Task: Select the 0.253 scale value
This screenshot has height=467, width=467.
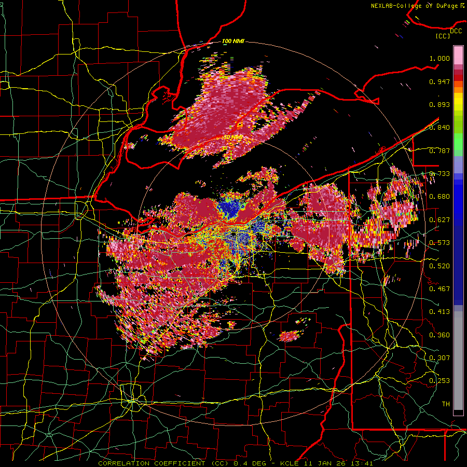Action: [439, 381]
